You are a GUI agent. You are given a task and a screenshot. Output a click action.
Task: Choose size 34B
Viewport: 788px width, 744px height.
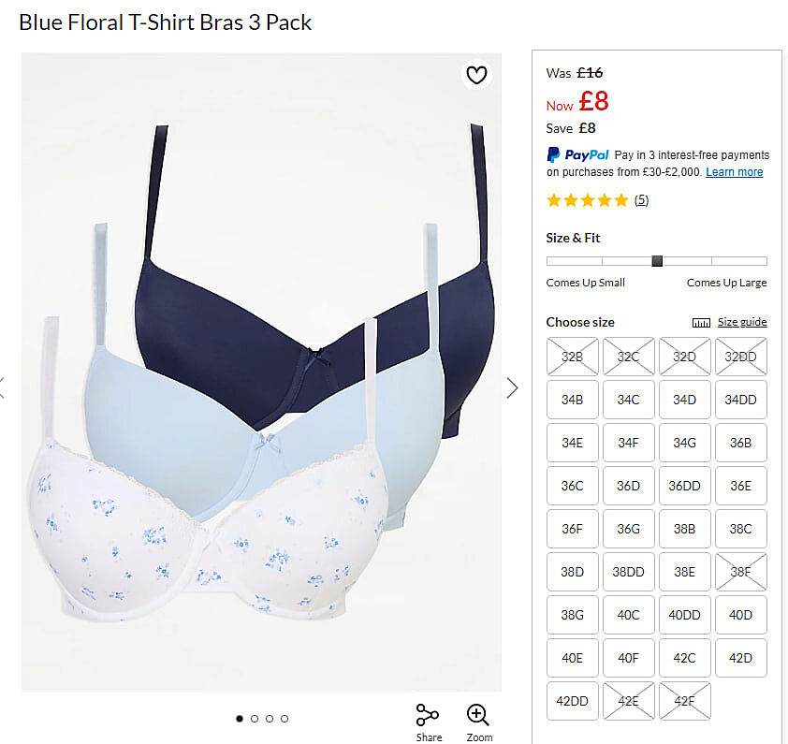click(x=573, y=400)
